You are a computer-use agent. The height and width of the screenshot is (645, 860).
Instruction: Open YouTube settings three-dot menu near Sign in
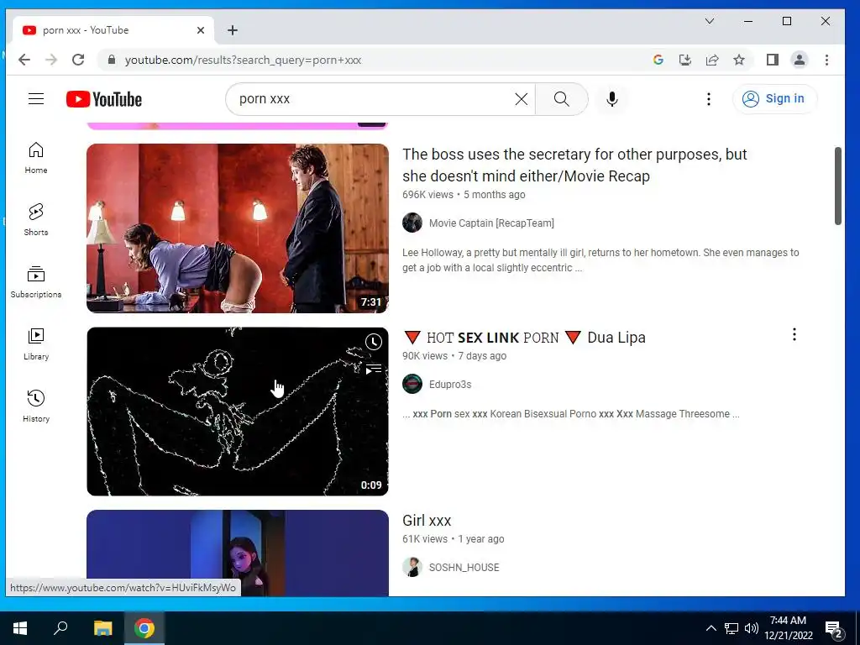point(709,99)
